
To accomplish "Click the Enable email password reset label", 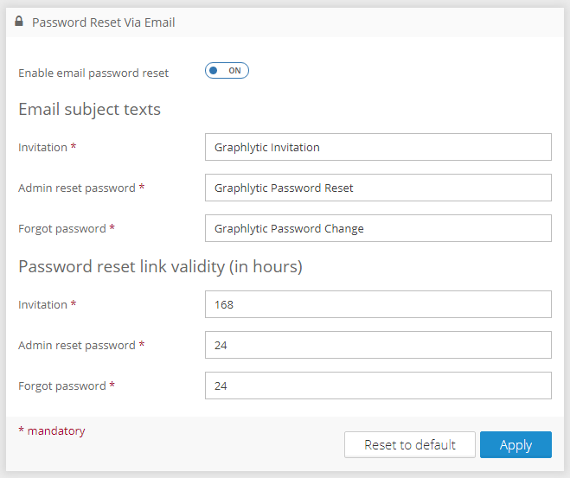I will [93, 73].
